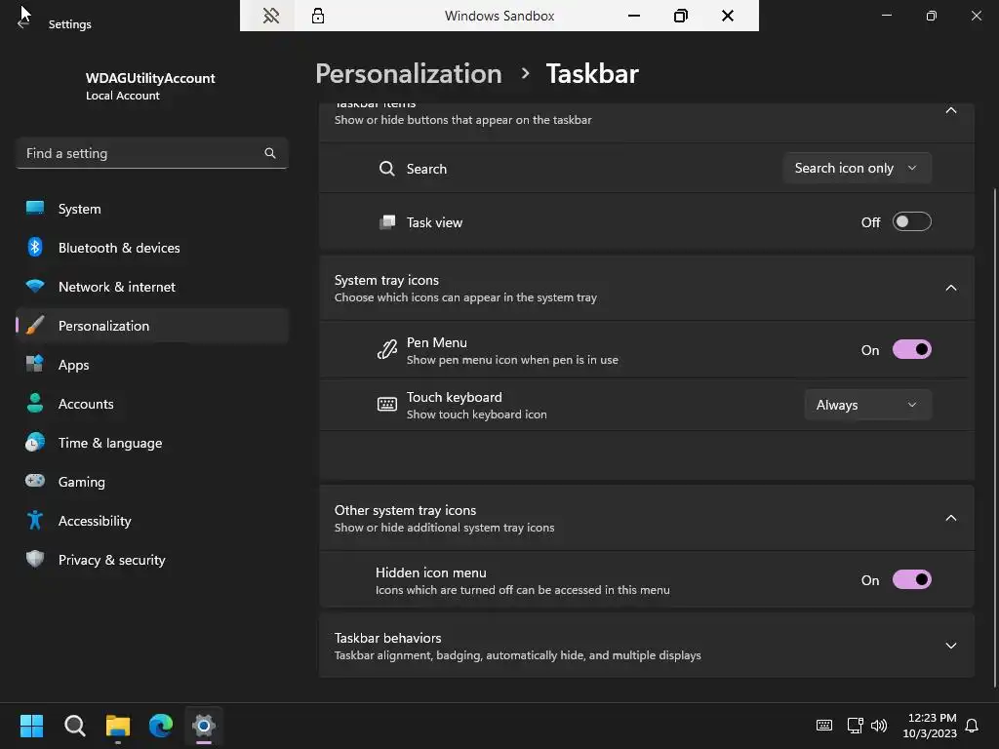Go back with Settings back arrow
The image size is (999, 749).
[23, 23]
